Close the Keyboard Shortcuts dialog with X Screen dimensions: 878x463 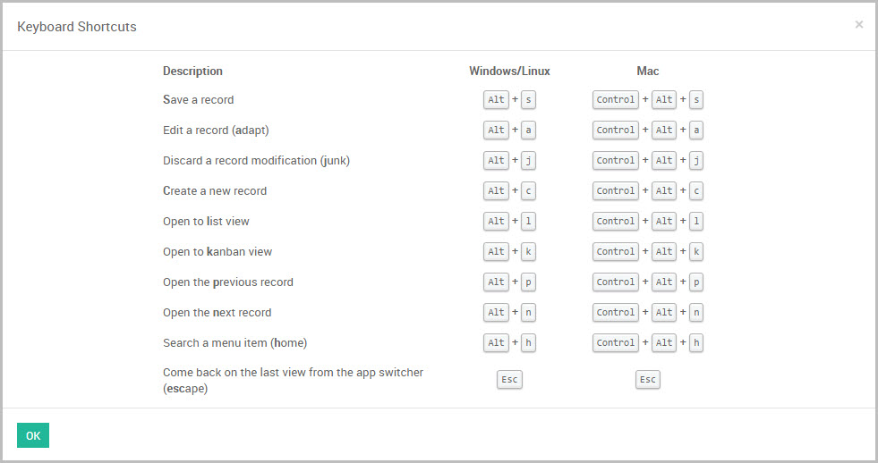(859, 25)
